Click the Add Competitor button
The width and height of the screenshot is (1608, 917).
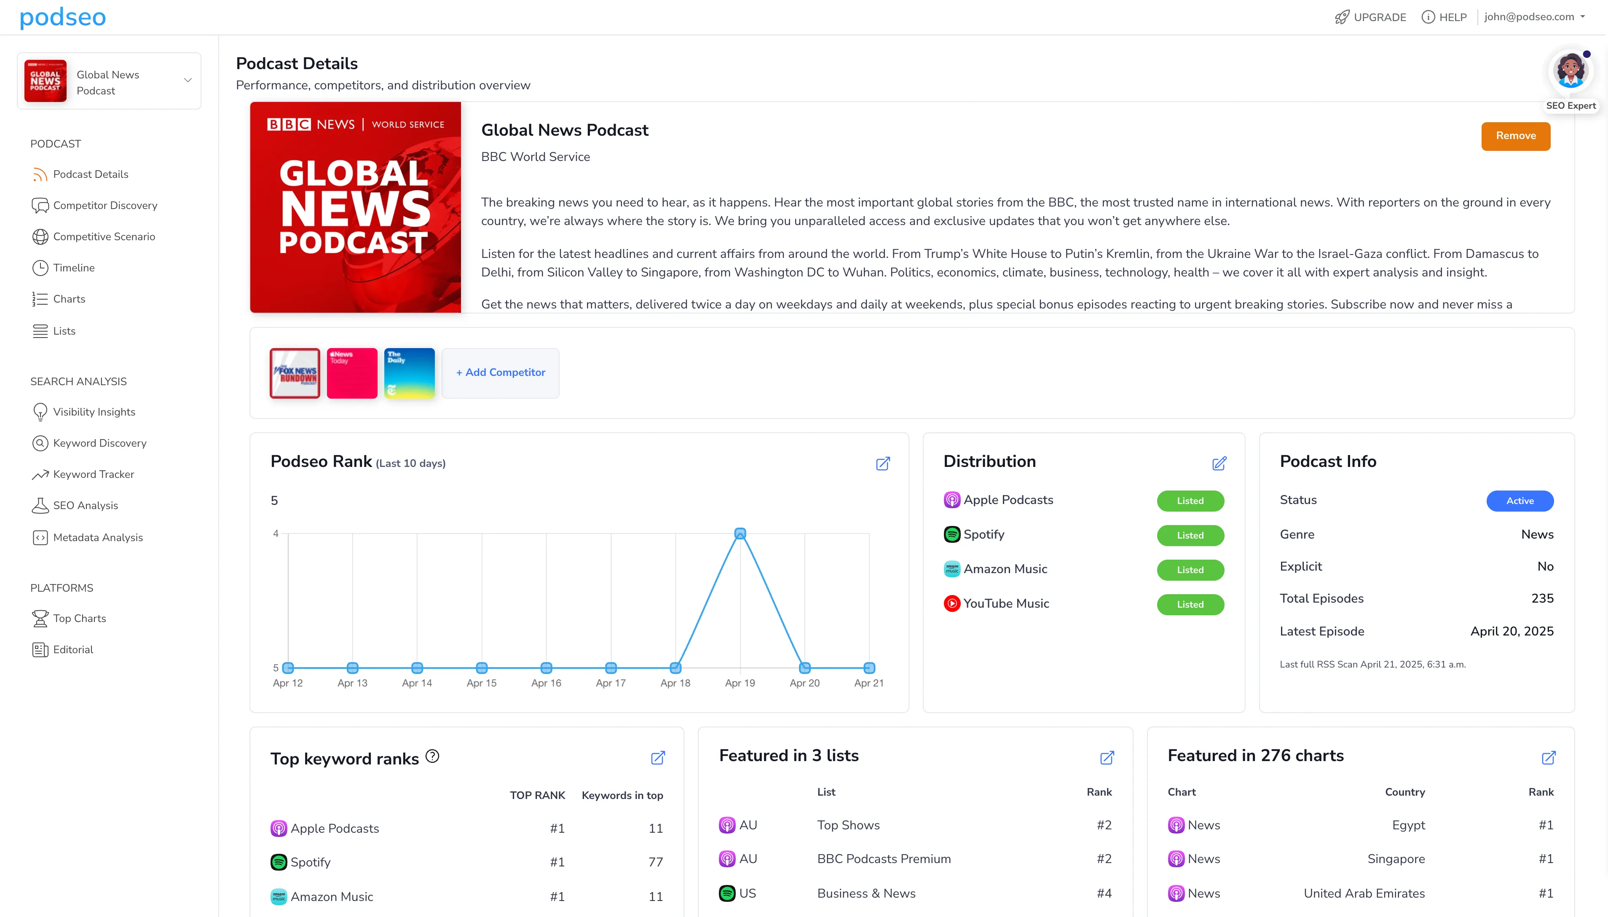point(501,373)
